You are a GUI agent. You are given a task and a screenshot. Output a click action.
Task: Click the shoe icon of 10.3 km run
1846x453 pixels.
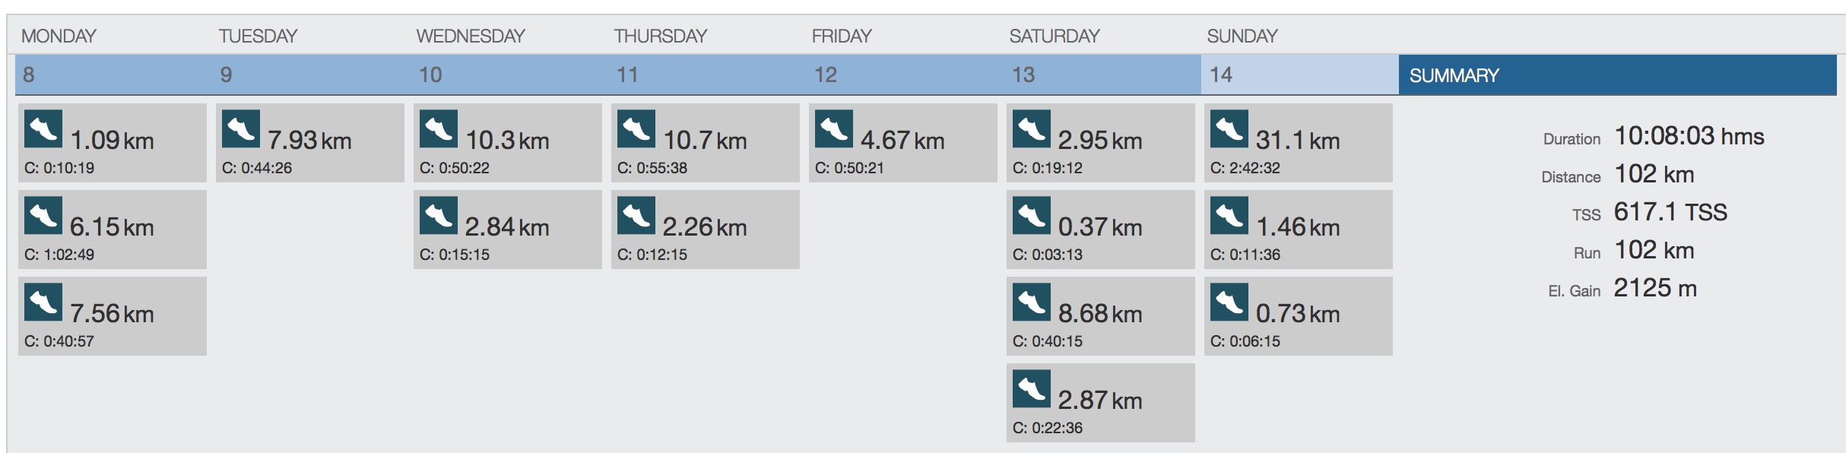[439, 129]
